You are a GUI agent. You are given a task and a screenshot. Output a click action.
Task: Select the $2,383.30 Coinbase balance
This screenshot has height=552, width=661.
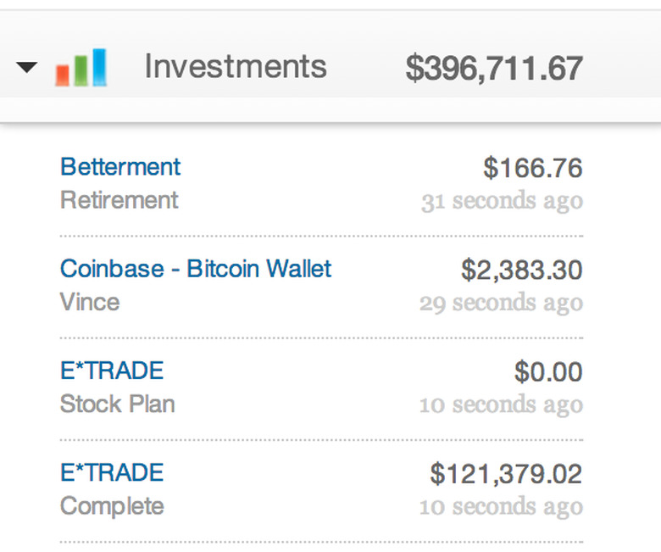[x=521, y=270]
